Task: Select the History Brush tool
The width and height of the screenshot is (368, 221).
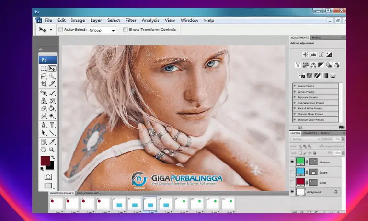Action: pos(52,101)
